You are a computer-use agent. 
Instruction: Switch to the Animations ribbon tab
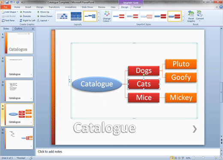[71, 7]
